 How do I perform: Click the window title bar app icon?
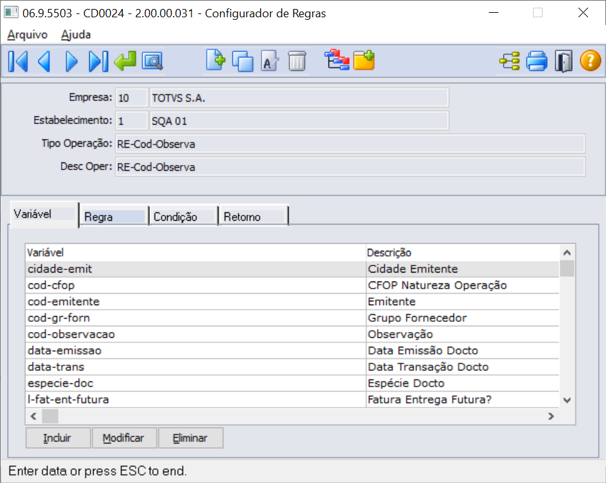point(11,13)
